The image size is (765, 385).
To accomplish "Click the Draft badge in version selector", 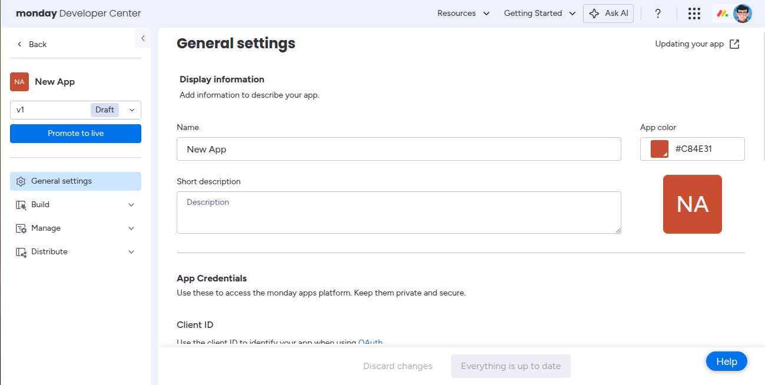I will pyautogui.click(x=105, y=110).
